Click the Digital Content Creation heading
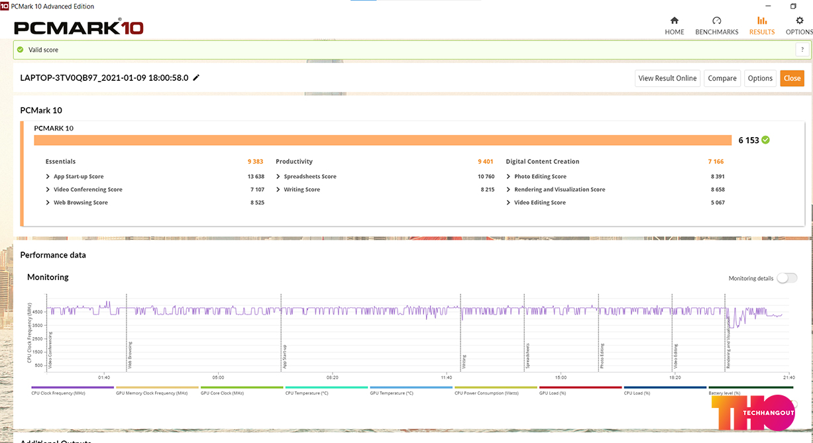813x443 pixels. coord(543,162)
